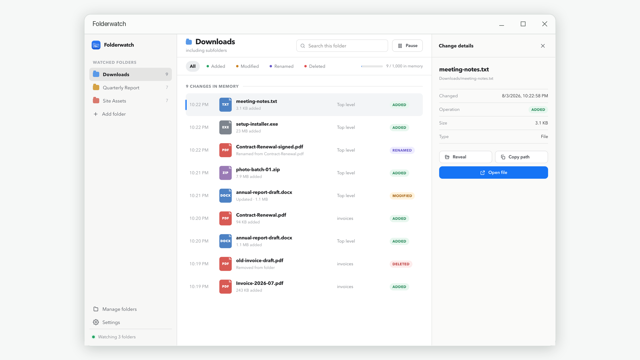Pause folder watching
Viewport: 640px width, 360px height.
pyautogui.click(x=407, y=46)
